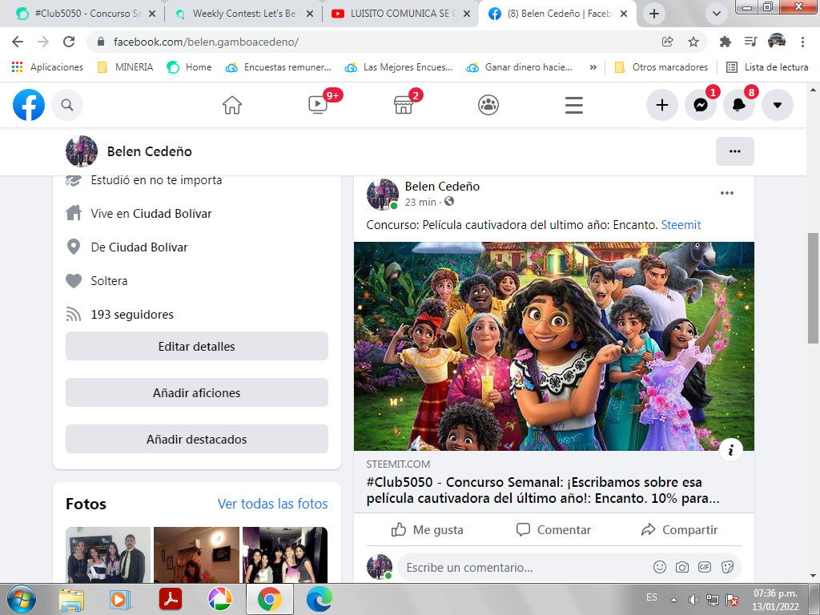Open the Aplicaciones bookmarks shortcut
Screen dimensions: 820x615
(x=47, y=67)
